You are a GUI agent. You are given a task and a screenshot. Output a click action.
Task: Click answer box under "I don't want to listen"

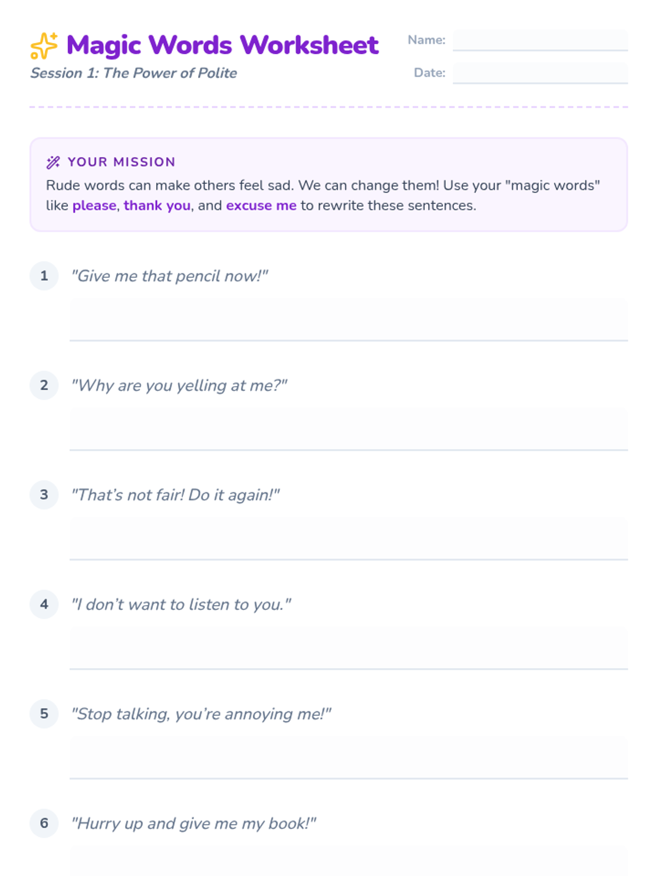click(x=348, y=648)
